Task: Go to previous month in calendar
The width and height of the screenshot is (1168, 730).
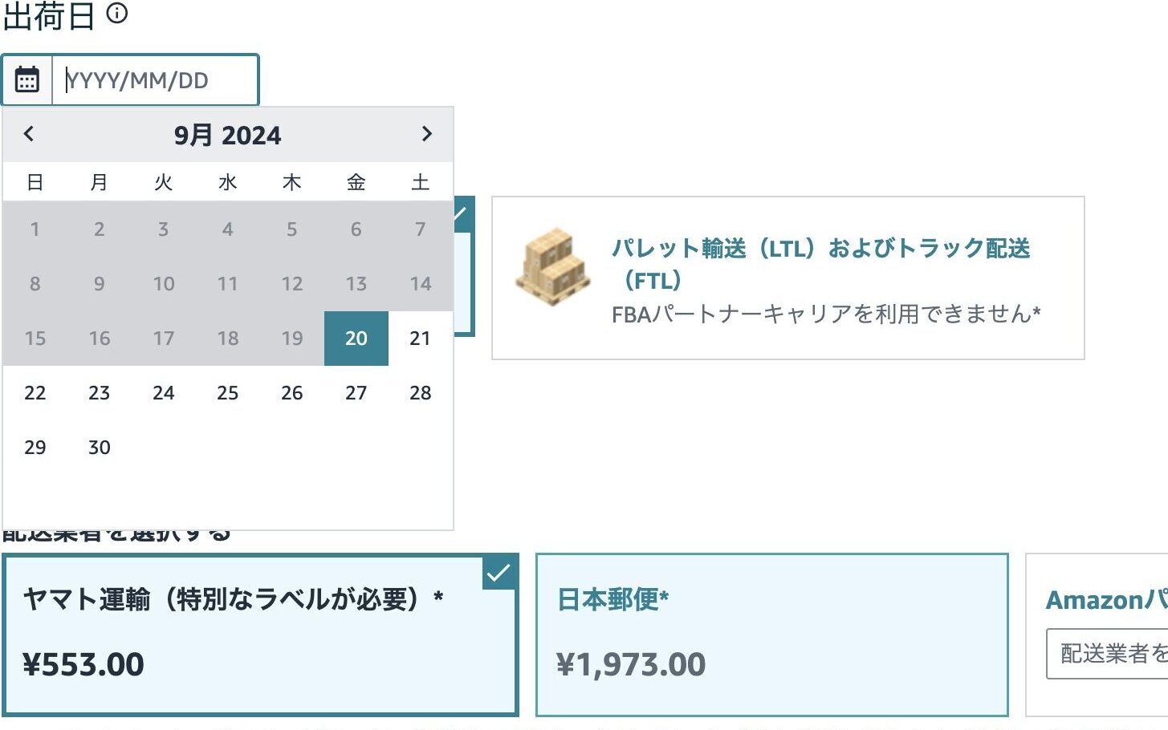Action: point(29,134)
